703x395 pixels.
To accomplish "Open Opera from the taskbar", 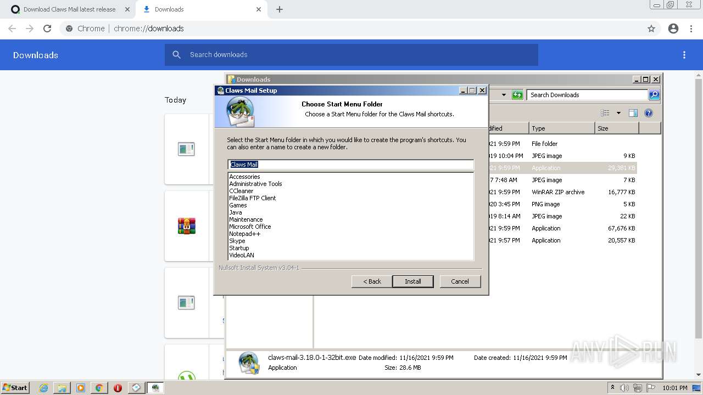I will click(x=118, y=388).
